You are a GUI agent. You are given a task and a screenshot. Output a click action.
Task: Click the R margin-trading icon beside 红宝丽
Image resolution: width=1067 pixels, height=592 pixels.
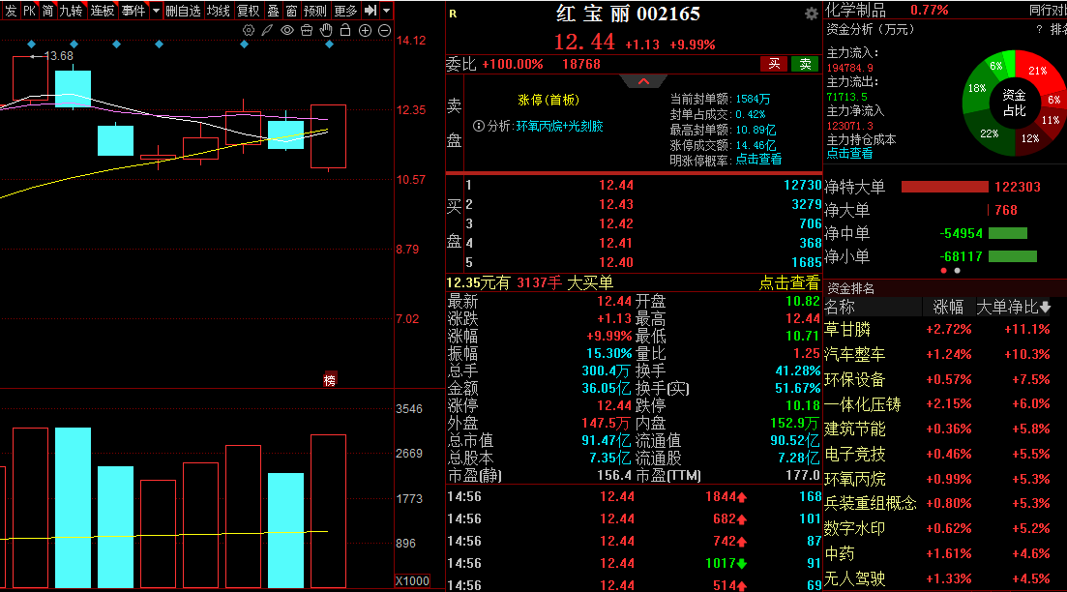[x=453, y=14]
